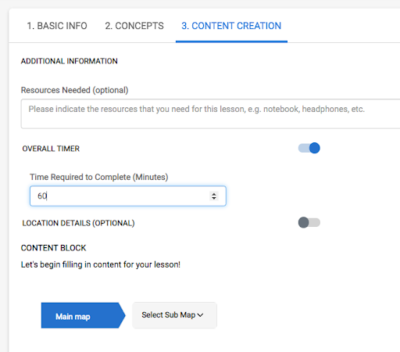This screenshot has height=352, width=400.
Task: Click the Additional Information heading
Action: pos(70,61)
